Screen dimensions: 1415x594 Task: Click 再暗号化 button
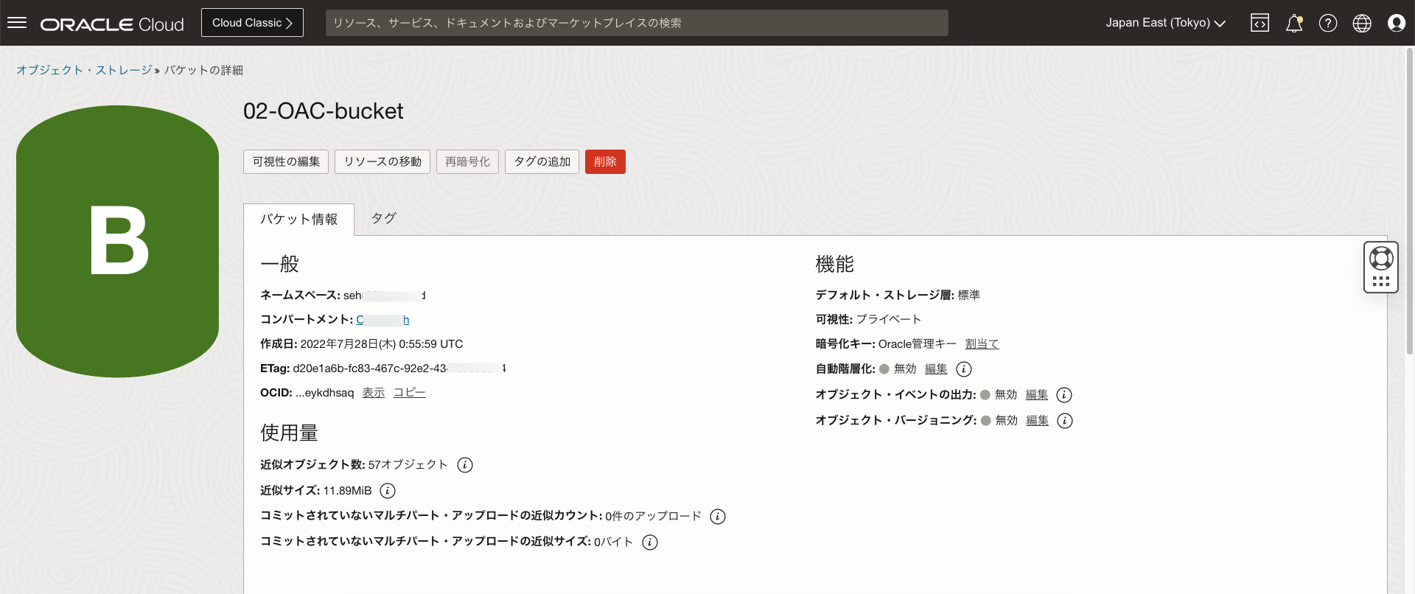[x=467, y=161]
